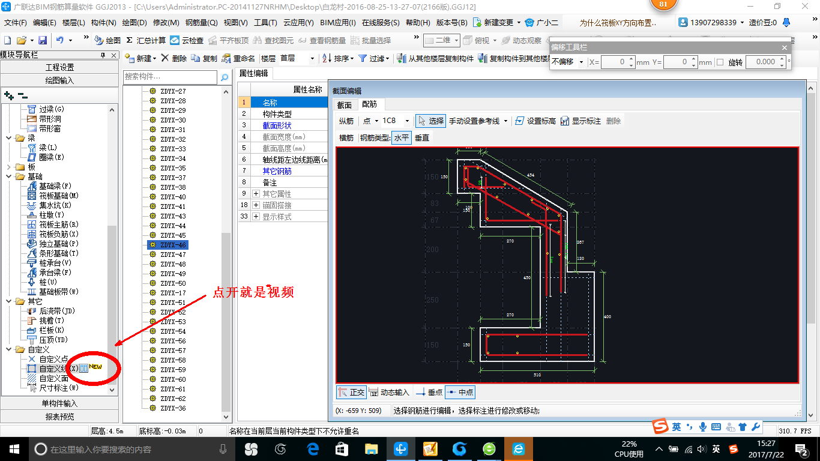Select 自定义点 tree item

pyautogui.click(x=47, y=359)
